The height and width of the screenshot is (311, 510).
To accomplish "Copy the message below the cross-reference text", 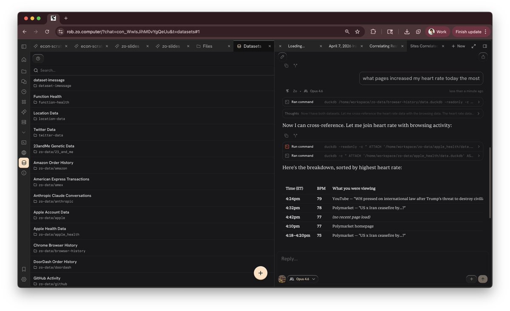I will pyautogui.click(x=286, y=136).
